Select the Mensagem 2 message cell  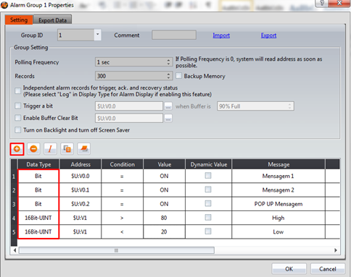click(278, 190)
